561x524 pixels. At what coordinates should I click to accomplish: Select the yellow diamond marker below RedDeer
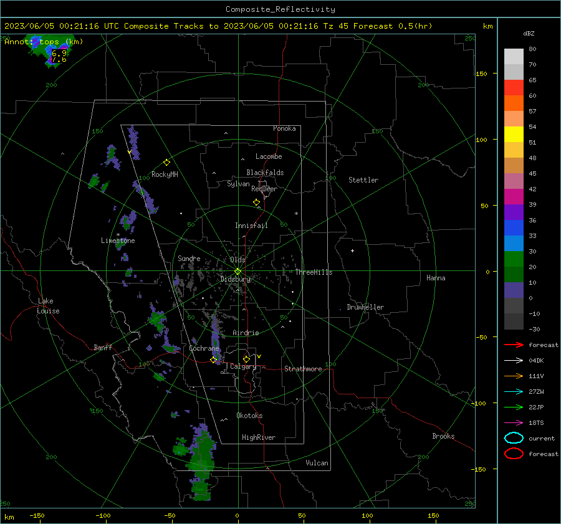coord(256,202)
